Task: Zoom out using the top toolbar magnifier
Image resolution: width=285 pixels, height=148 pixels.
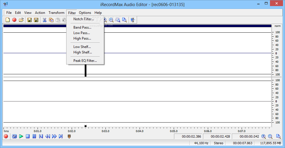Action: coord(111,20)
